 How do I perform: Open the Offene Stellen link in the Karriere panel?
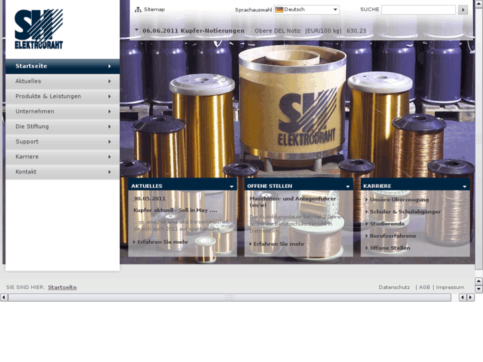[x=390, y=248]
